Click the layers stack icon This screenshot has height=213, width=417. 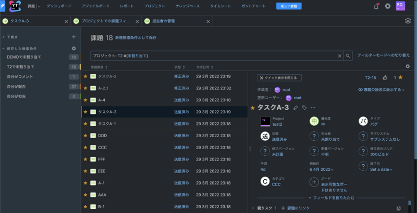tap(408, 21)
